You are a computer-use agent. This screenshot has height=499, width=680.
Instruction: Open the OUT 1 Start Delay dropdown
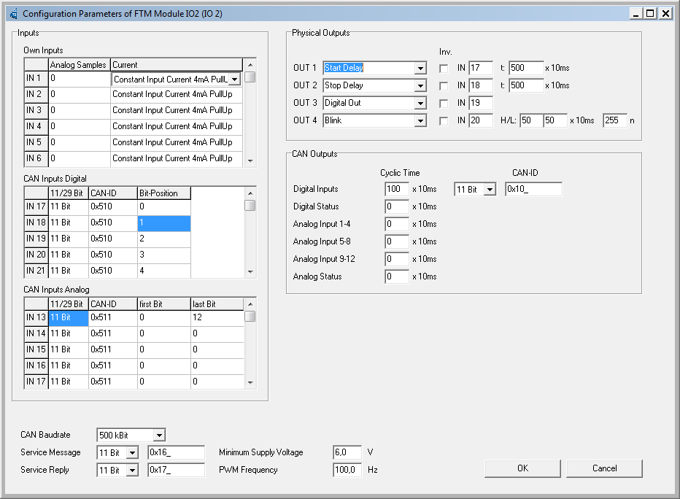tap(420, 68)
